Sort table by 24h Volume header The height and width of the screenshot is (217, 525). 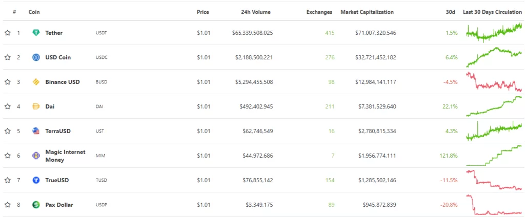coord(256,12)
